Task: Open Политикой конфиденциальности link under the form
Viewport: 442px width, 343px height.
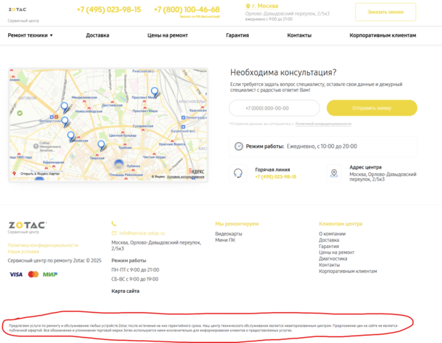Action: click(323, 124)
